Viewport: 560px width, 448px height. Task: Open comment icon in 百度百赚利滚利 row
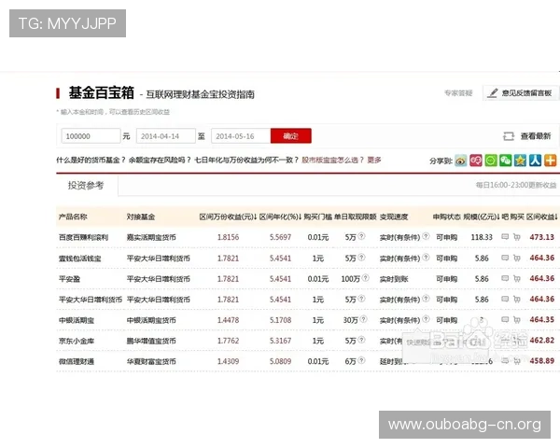(x=505, y=236)
